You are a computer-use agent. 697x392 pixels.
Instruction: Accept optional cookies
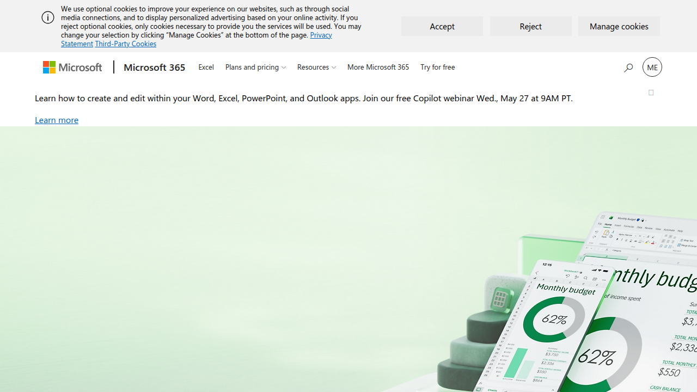pyautogui.click(x=442, y=26)
